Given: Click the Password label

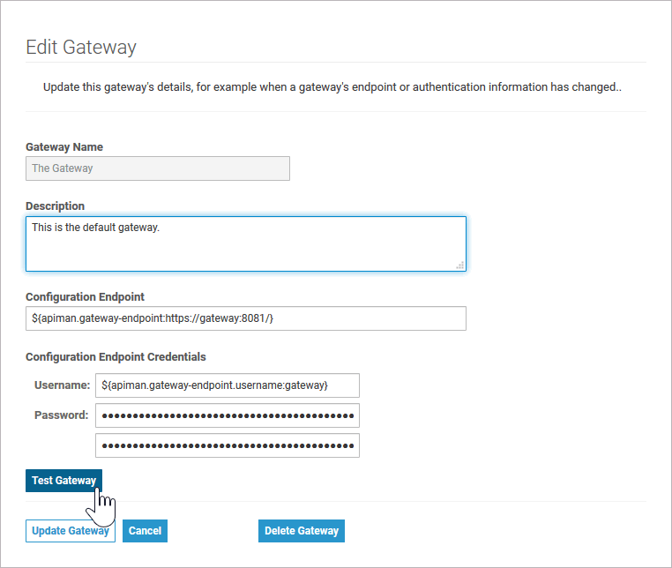Looking at the screenshot, I should coord(62,415).
